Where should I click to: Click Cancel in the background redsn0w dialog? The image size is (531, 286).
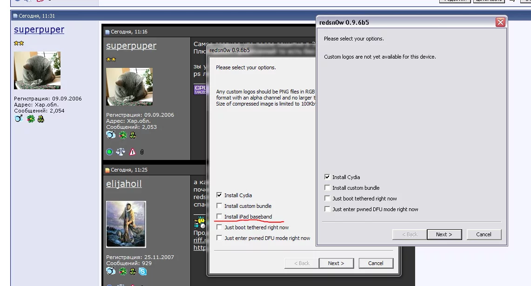[x=376, y=263]
